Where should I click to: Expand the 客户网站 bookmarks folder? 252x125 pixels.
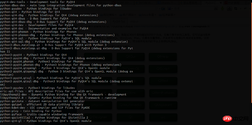coord(128,15)
